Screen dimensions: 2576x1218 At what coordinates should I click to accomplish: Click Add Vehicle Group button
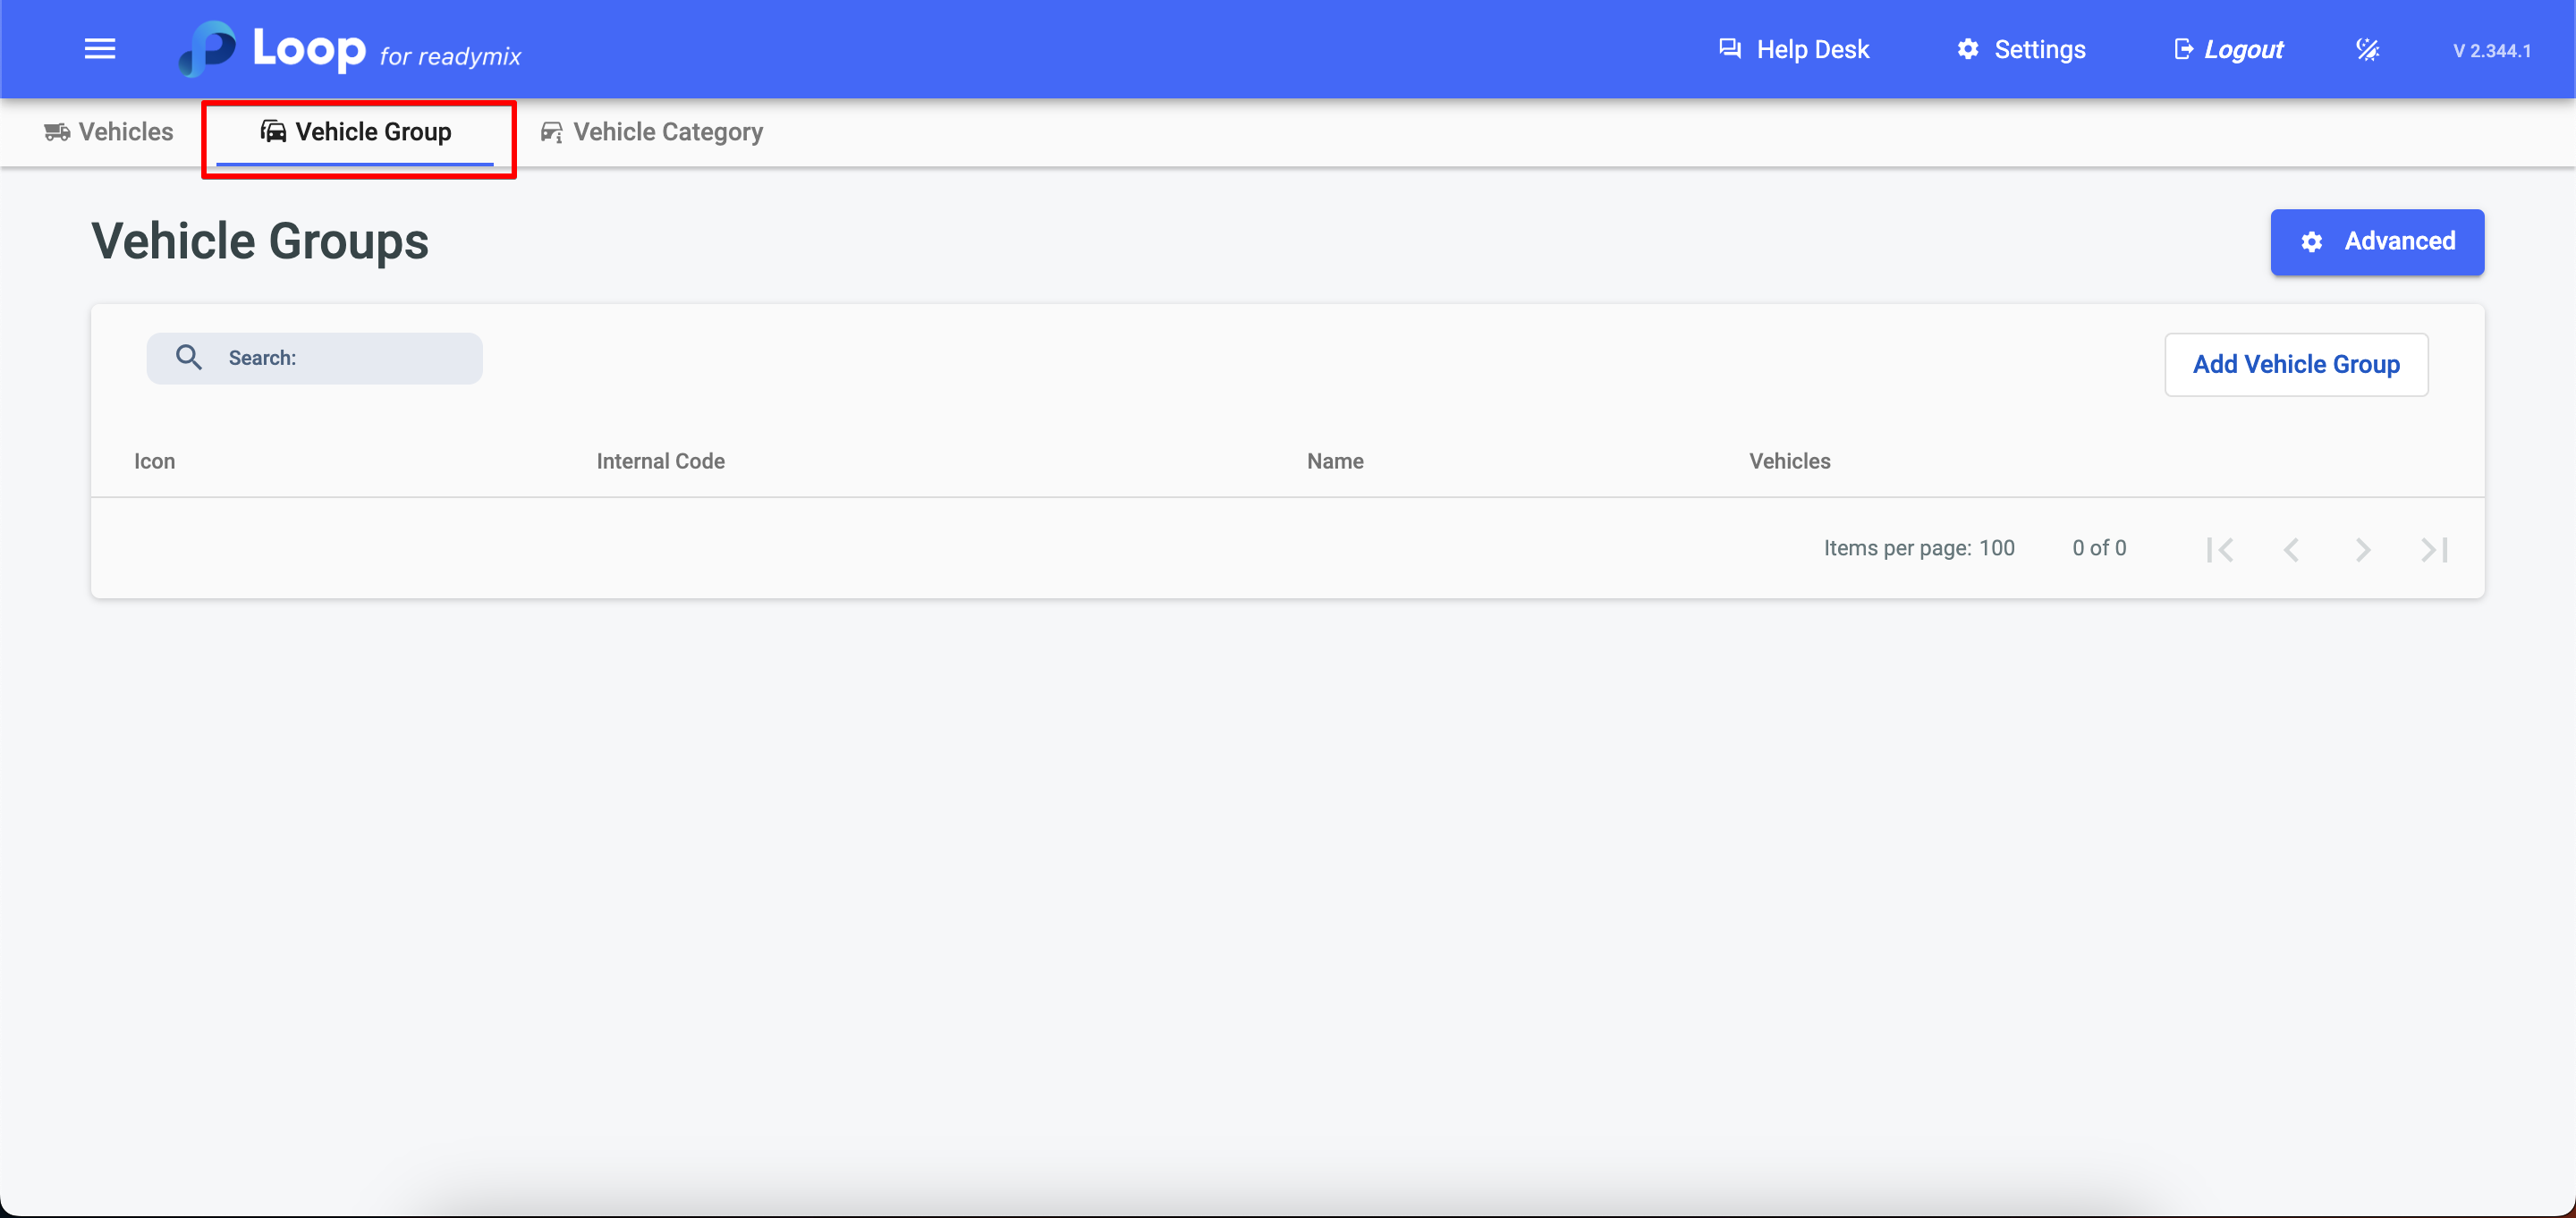pyautogui.click(x=2295, y=364)
